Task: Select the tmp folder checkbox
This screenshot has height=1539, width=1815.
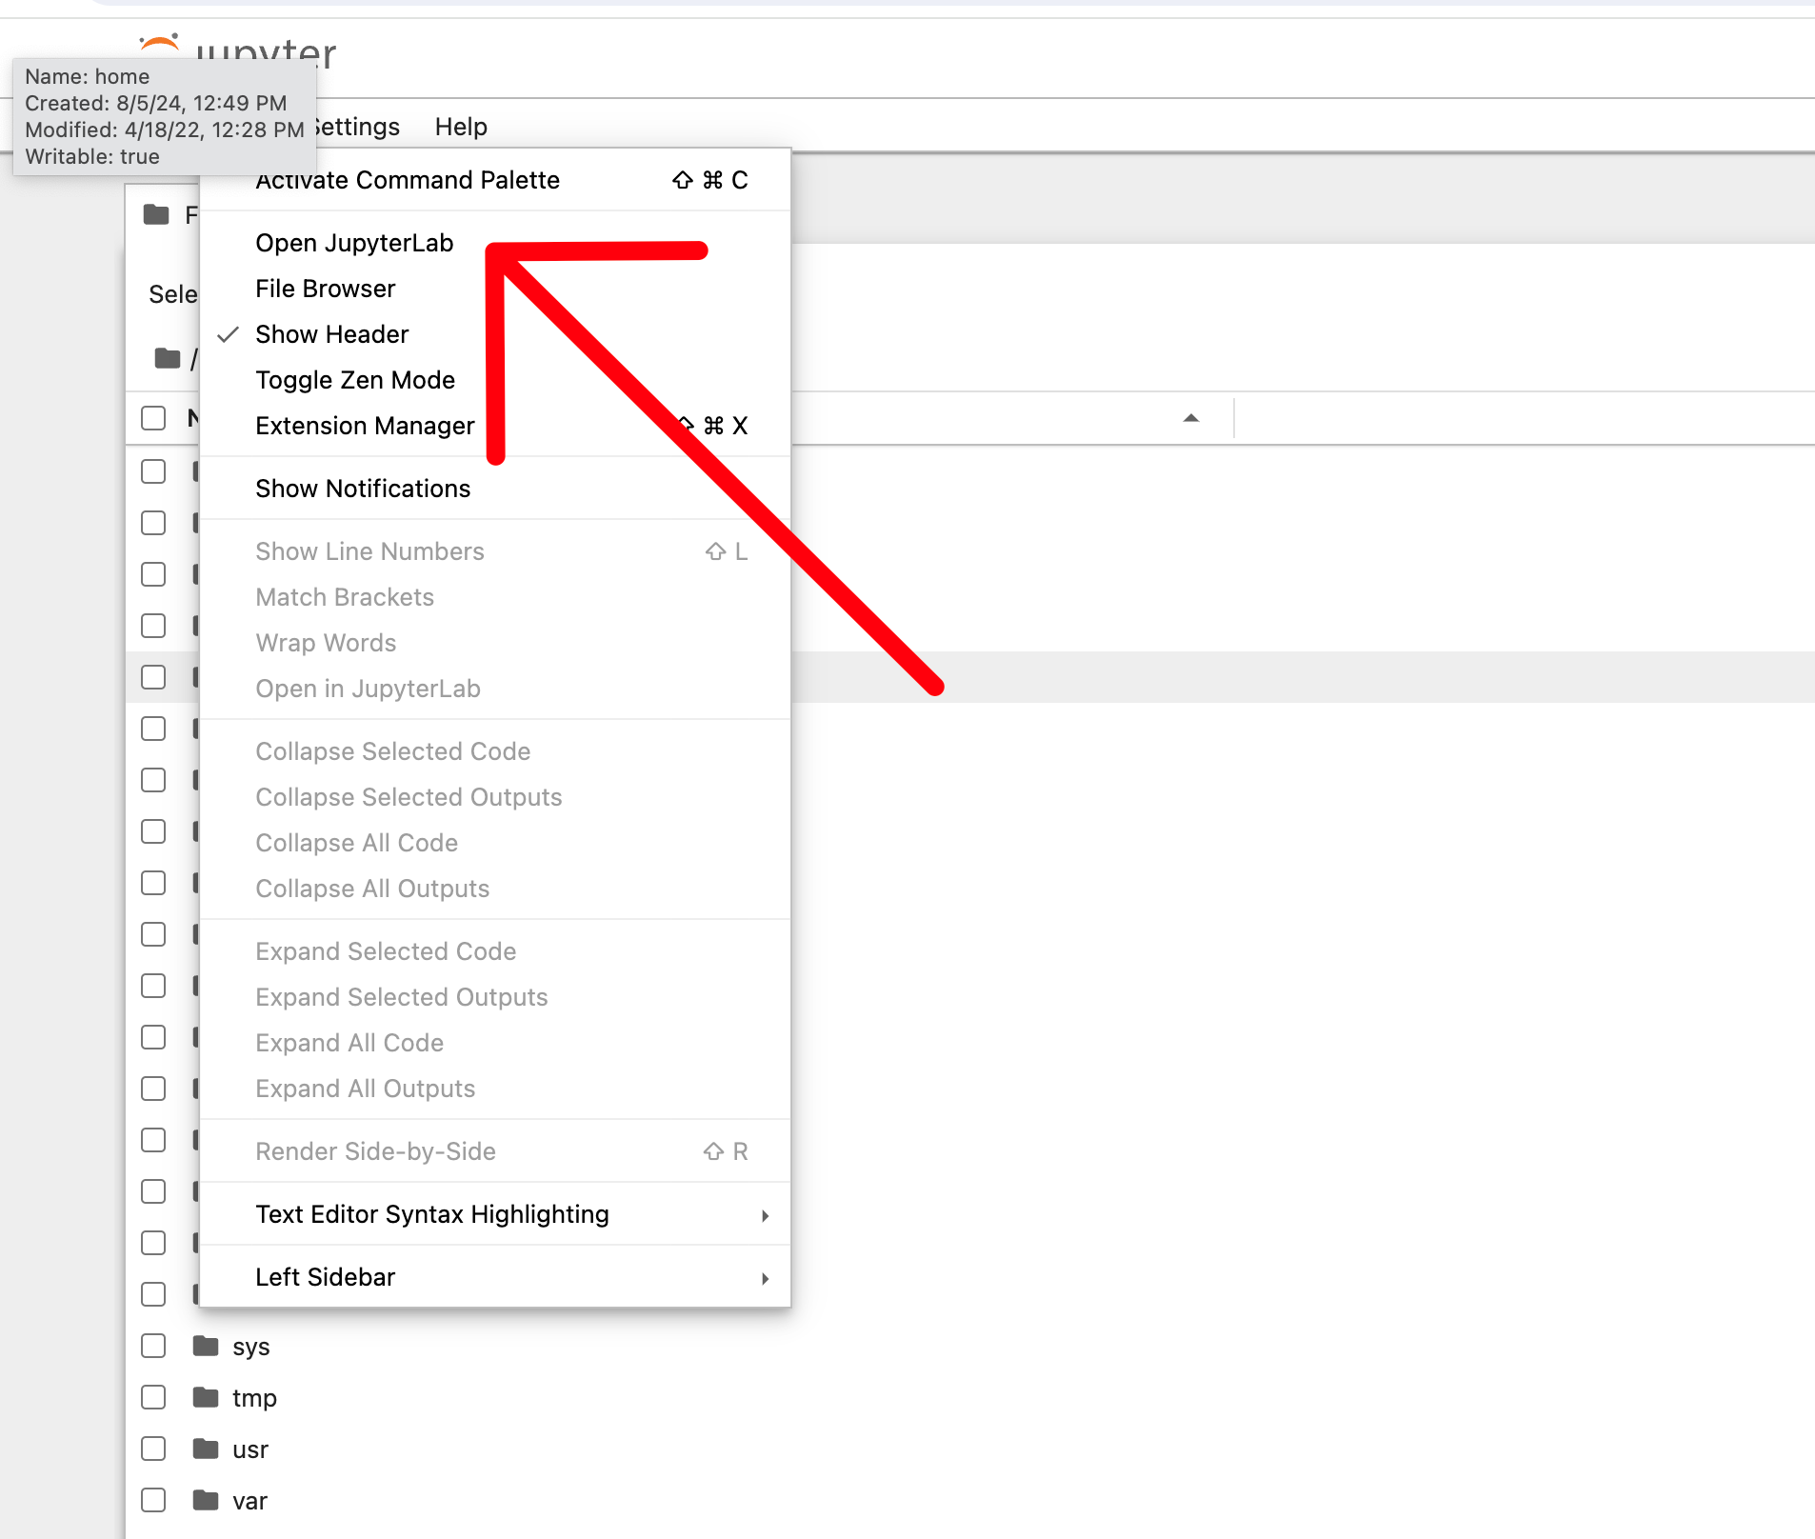Action: pyautogui.click(x=153, y=1397)
